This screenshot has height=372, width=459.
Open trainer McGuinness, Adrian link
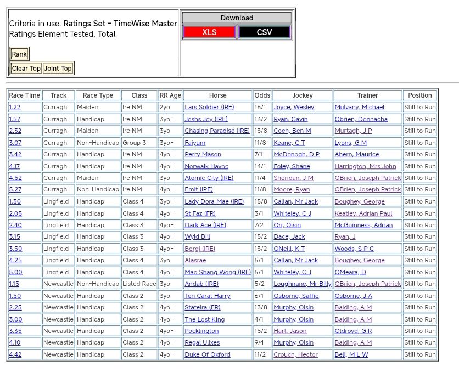[x=363, y=225]
